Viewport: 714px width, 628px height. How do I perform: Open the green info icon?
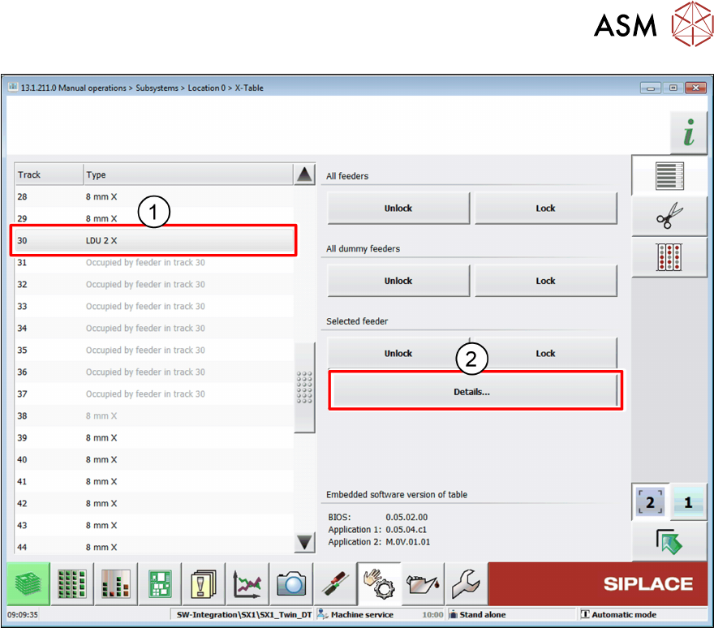pos(688,134)
